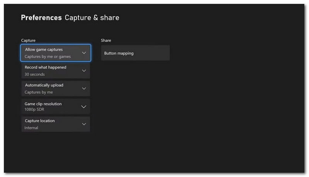Open the Allow game captures dropdown
The height and width of the screenshot is (177, 309).
(x=56, y=53)
